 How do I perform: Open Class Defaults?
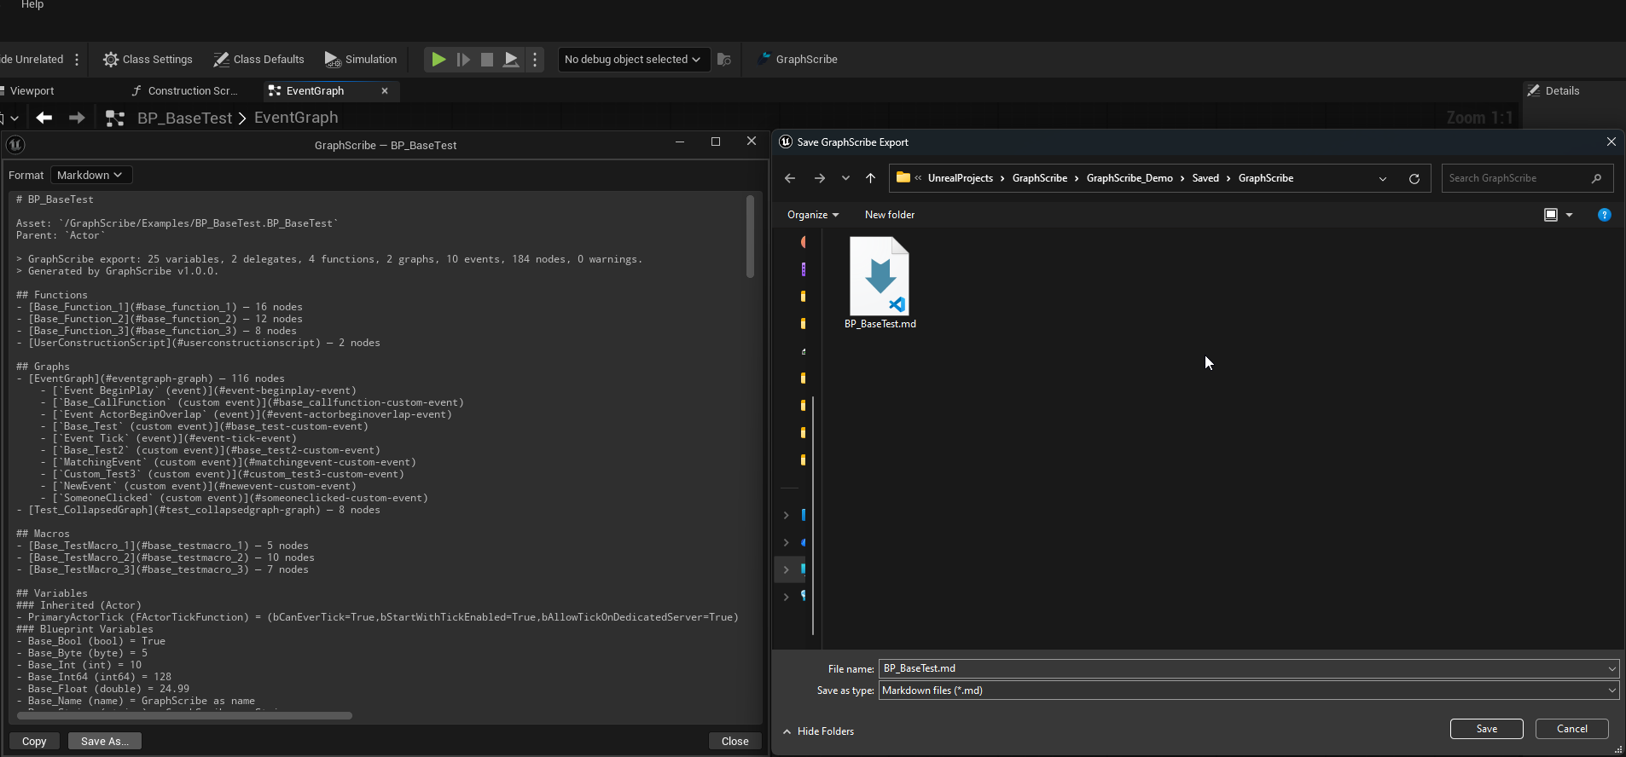pos(258,60)
